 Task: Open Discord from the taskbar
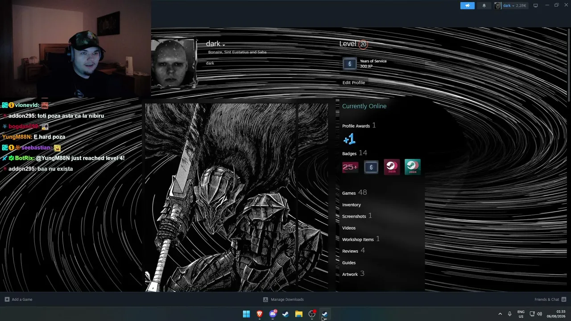click(x=273, y=314)
